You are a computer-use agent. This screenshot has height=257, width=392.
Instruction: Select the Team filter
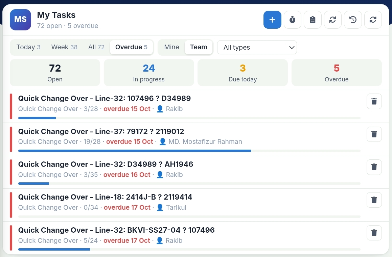point(199,47)
